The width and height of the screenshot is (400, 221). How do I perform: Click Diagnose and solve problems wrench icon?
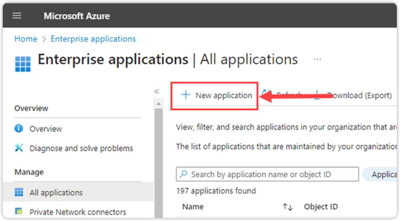(19, 148)
